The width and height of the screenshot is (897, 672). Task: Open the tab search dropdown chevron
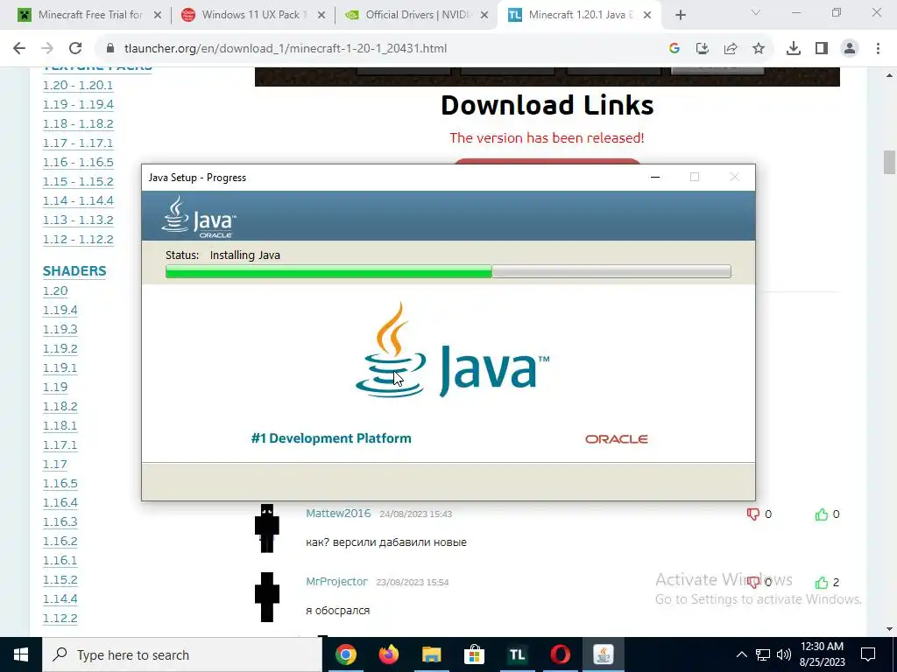coord(756,12)
